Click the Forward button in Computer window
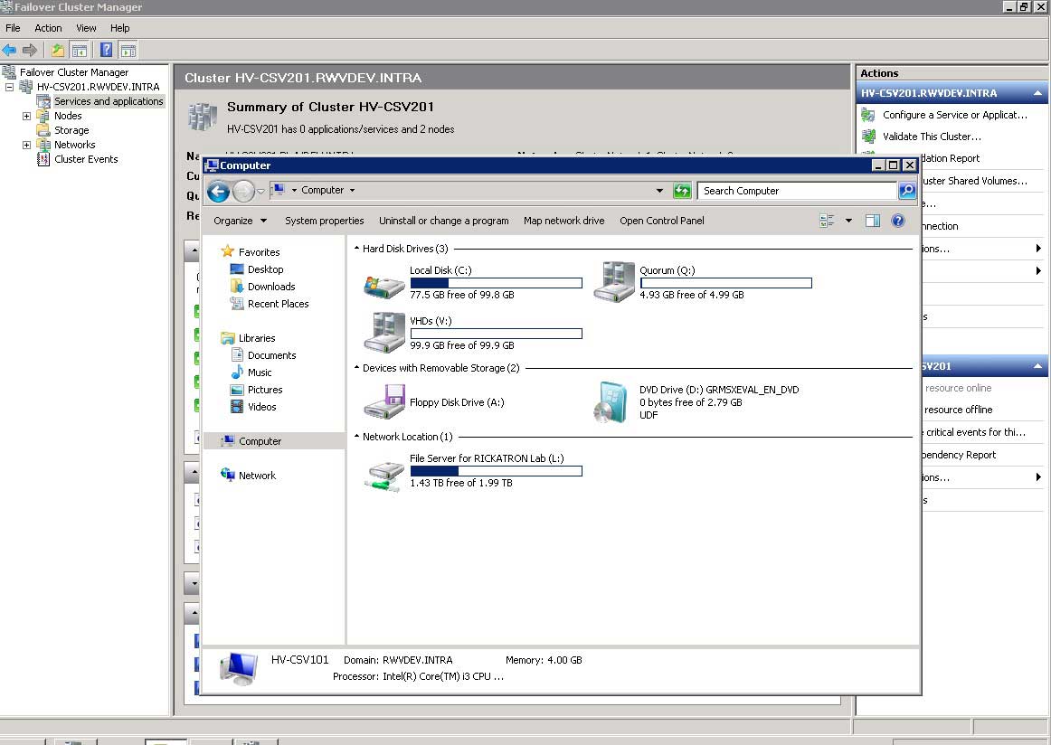Screen dimensions: 1051x745 click(x=243, y=192)
